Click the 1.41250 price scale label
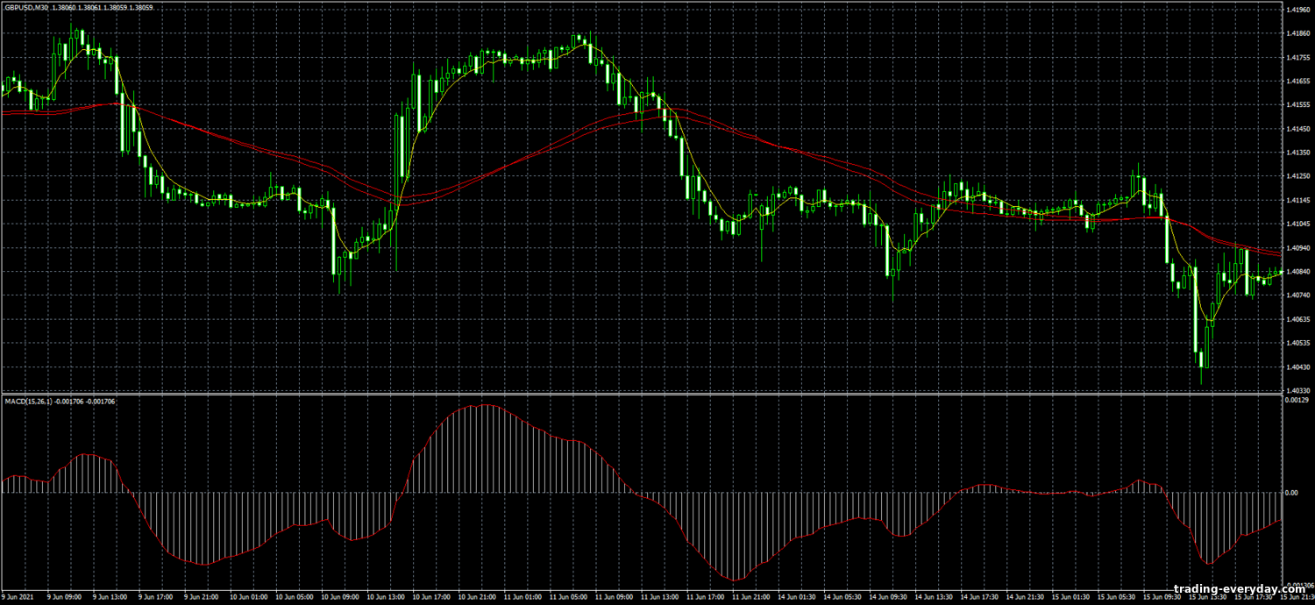This screenshot has width=1315, height=605. [1297, 176]
